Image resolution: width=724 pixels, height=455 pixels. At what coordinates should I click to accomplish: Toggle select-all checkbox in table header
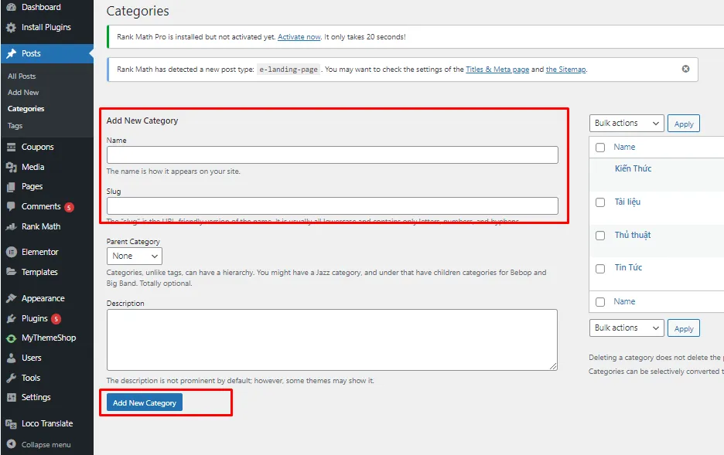[x=600, y=148]
